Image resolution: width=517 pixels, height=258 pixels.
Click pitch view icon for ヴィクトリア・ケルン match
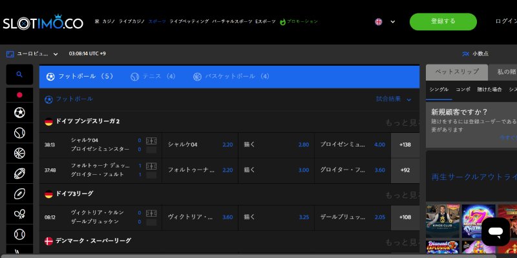pyautogui.click(x=151, y=213)
